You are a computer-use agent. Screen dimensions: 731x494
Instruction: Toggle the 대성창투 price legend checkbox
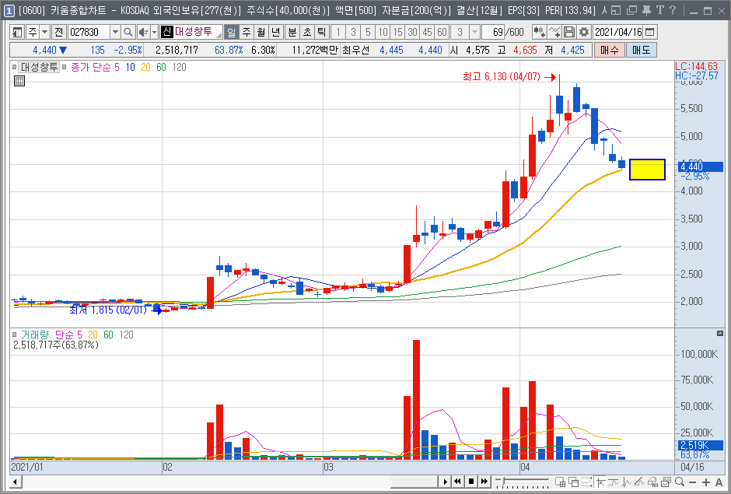click(15, 67)
